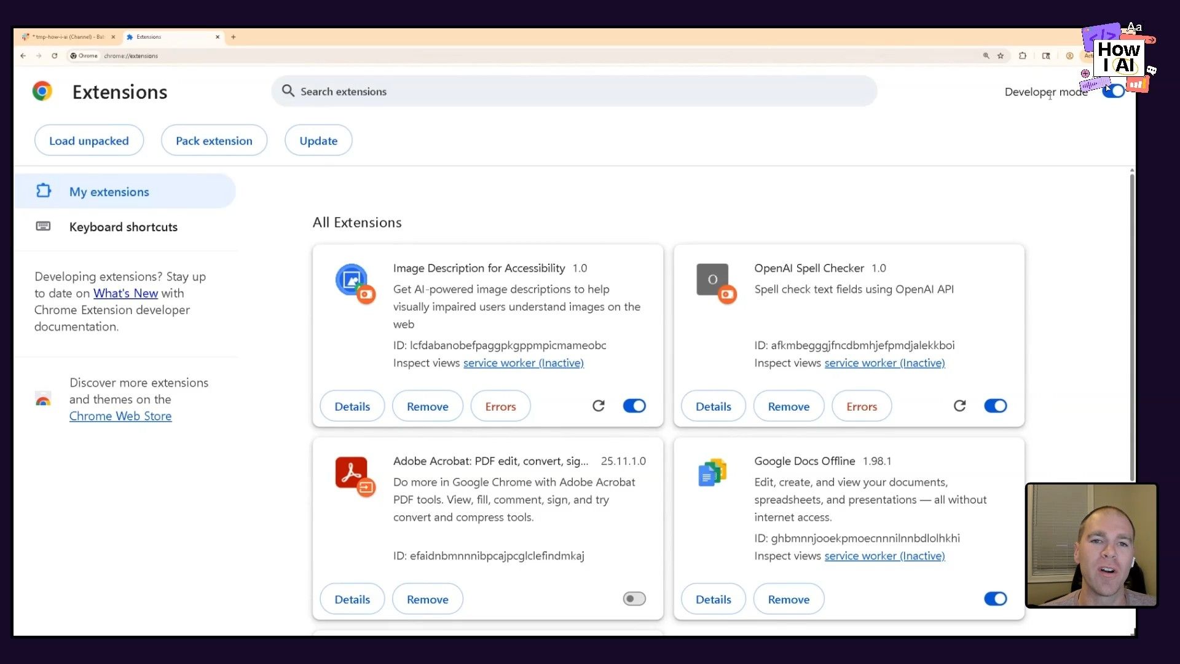Click Pack extension button

pos(214,140)
